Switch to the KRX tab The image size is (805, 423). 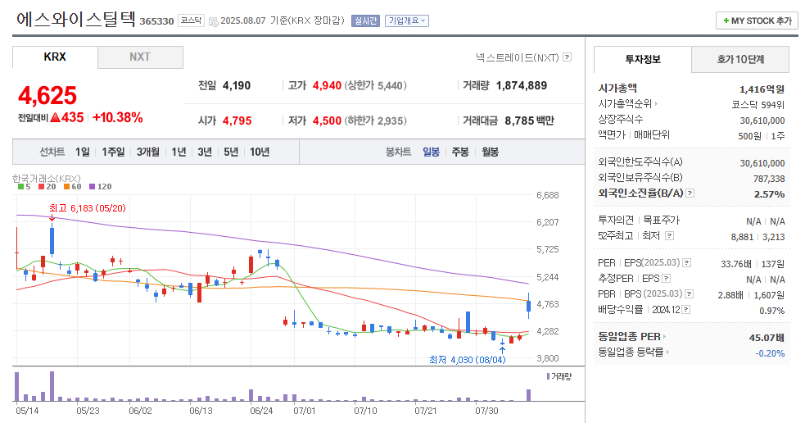55,57
